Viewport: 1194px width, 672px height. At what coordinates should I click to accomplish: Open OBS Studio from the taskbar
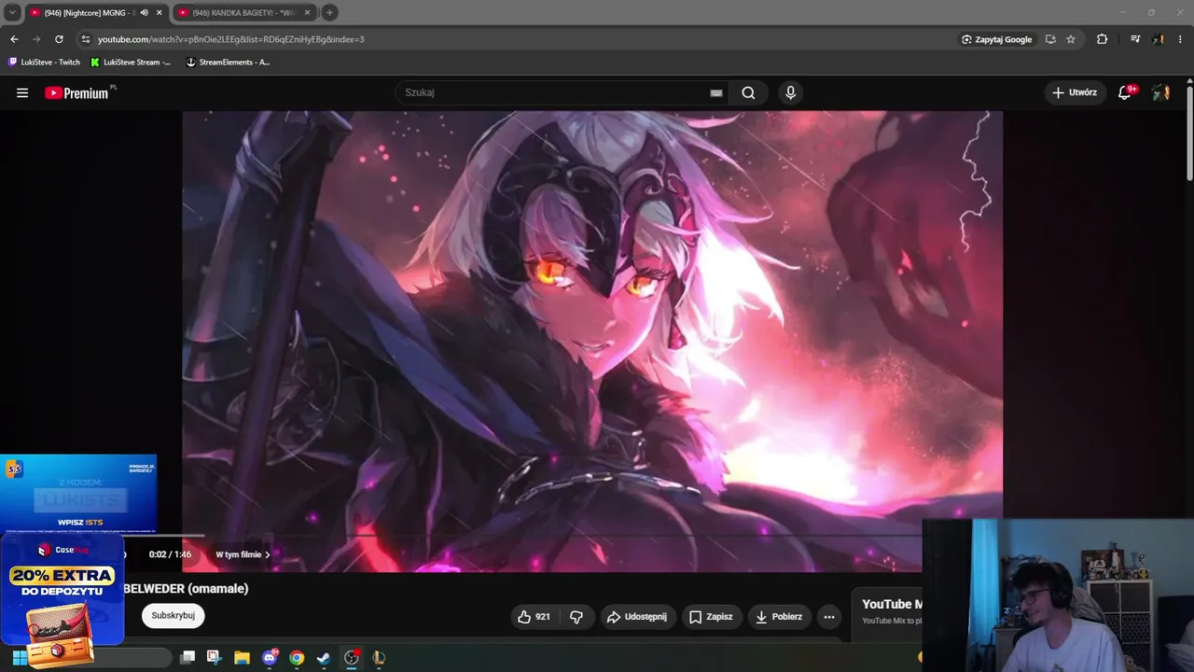(352, 657)
